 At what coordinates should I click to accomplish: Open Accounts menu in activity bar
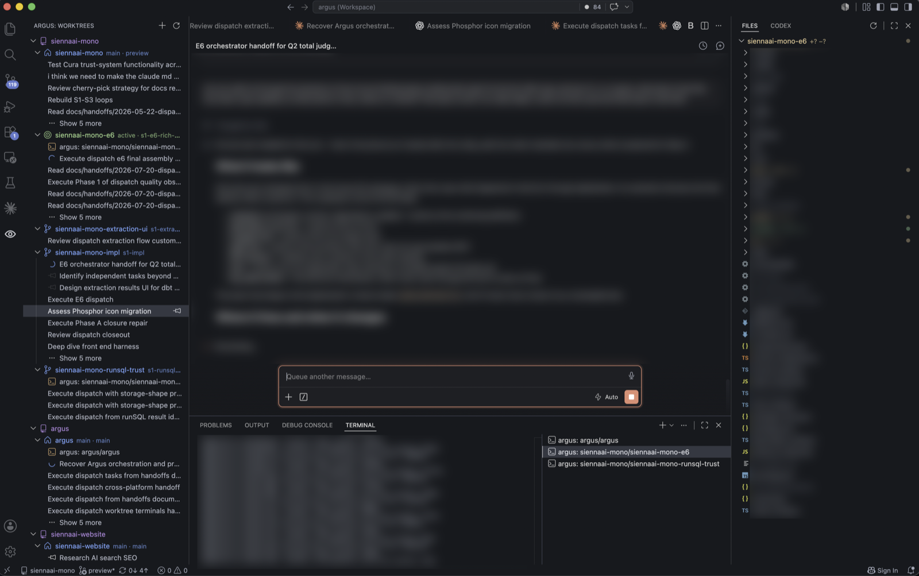coord(10,525)
